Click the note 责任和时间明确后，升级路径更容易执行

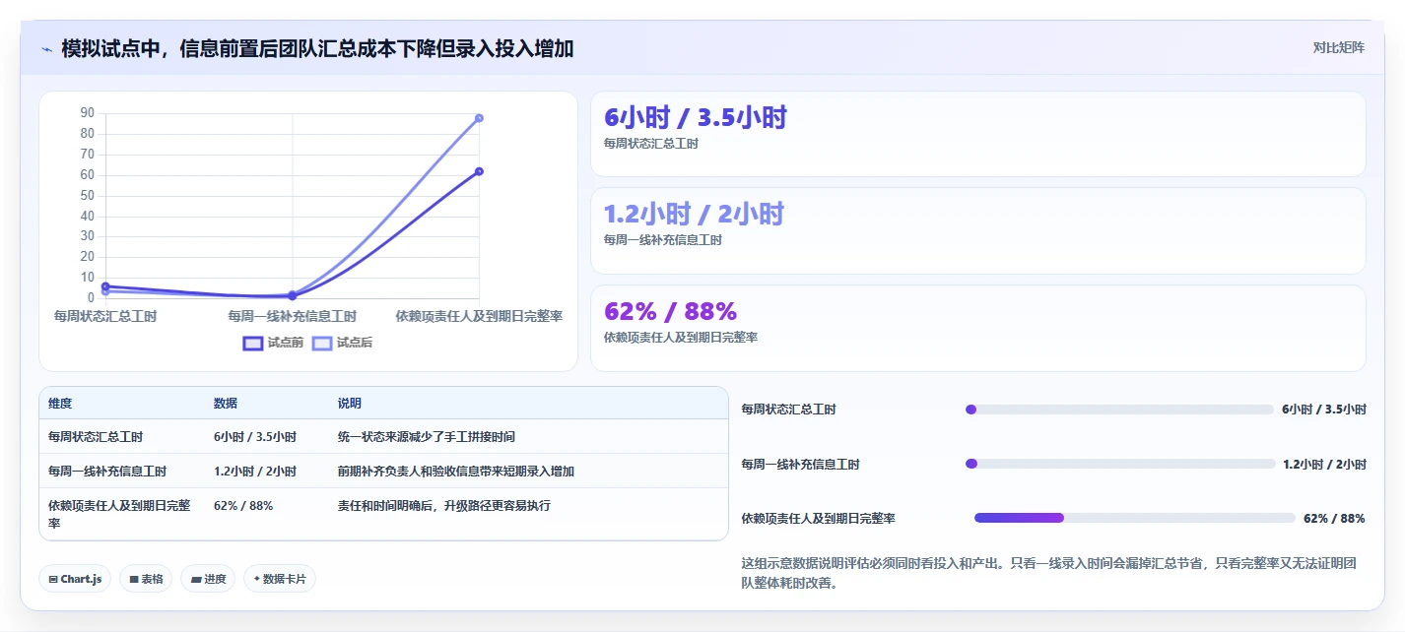(444, 505)
